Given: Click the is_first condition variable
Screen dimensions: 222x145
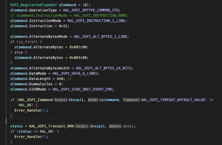Looking at the screenshot, I should [27, 42].
